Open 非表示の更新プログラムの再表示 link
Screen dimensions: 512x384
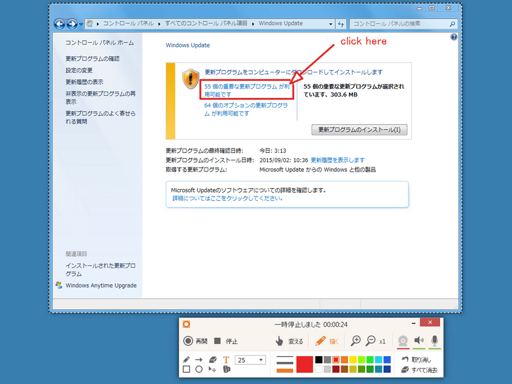coord(101,97)
